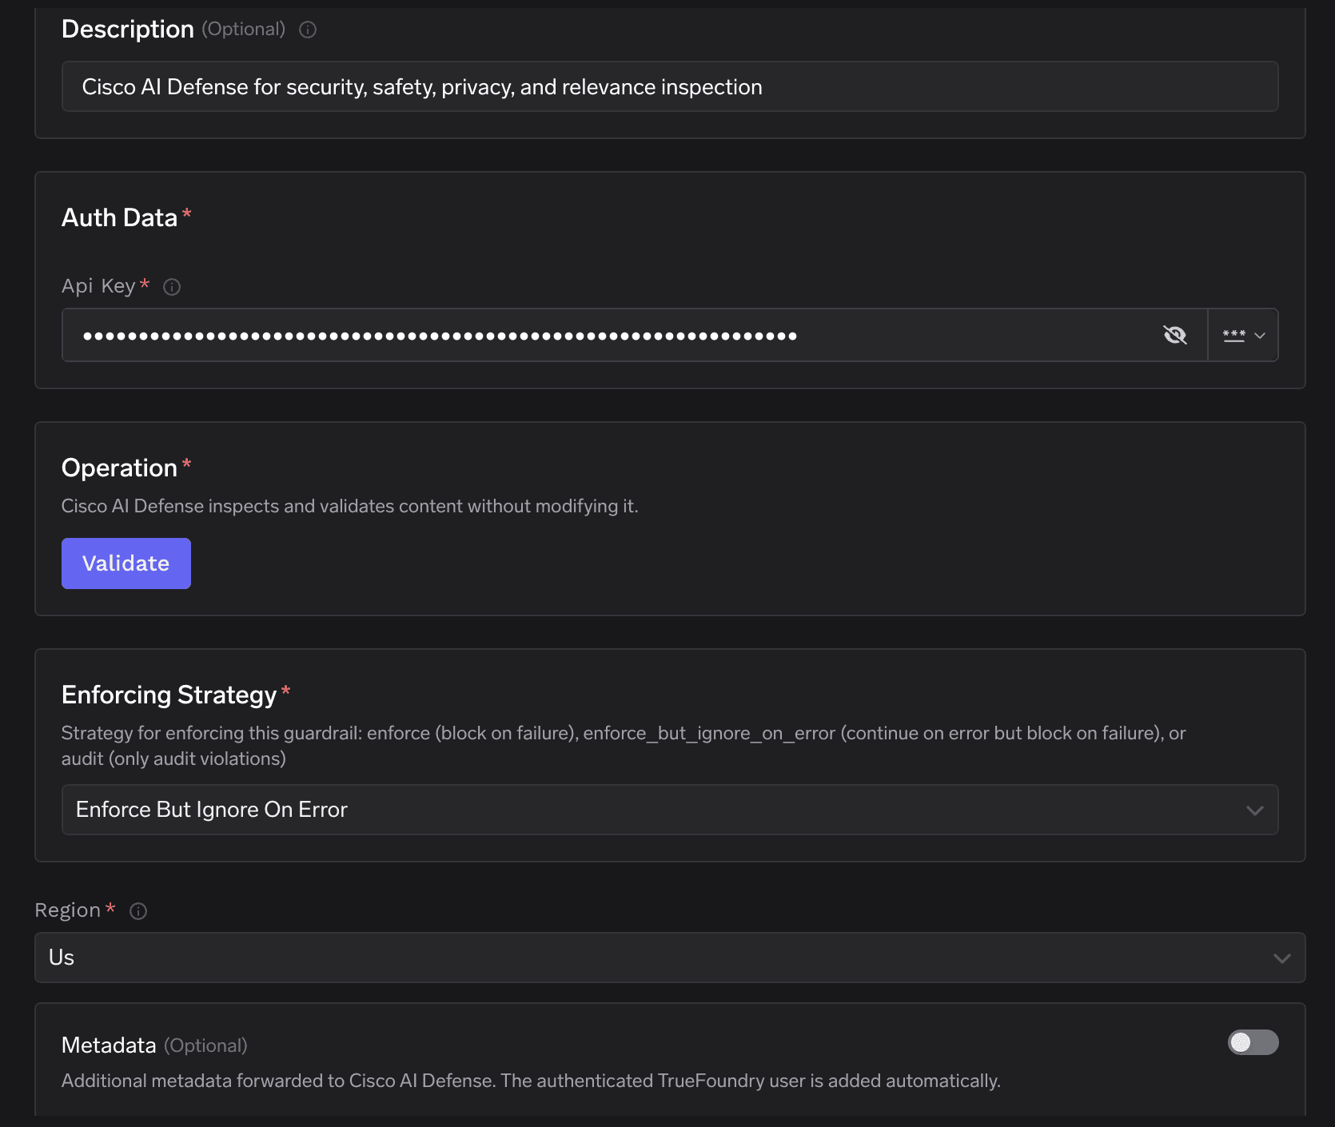This screenshot has width=1335, height=1127.
Task: Click the Description info icon
Action: coord(308,30)
